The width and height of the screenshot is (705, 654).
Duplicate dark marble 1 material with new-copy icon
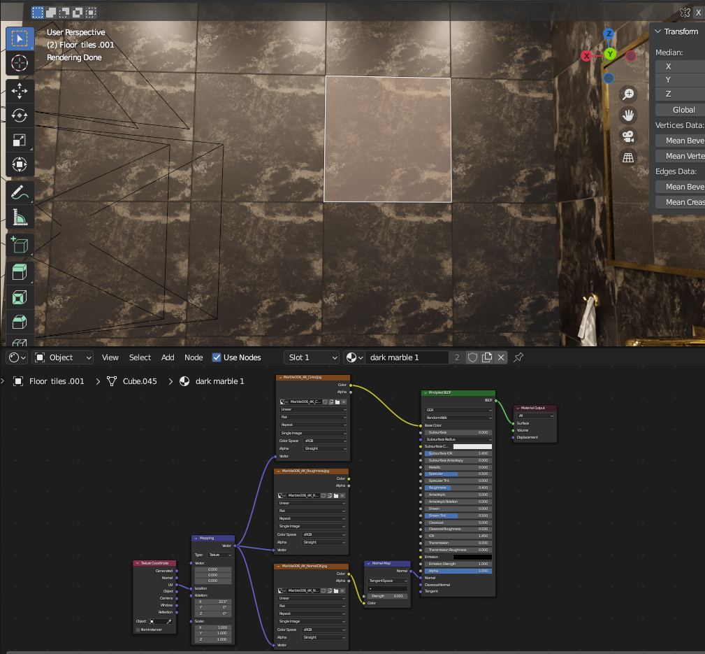pyautogui.click(x=487, y=357)
